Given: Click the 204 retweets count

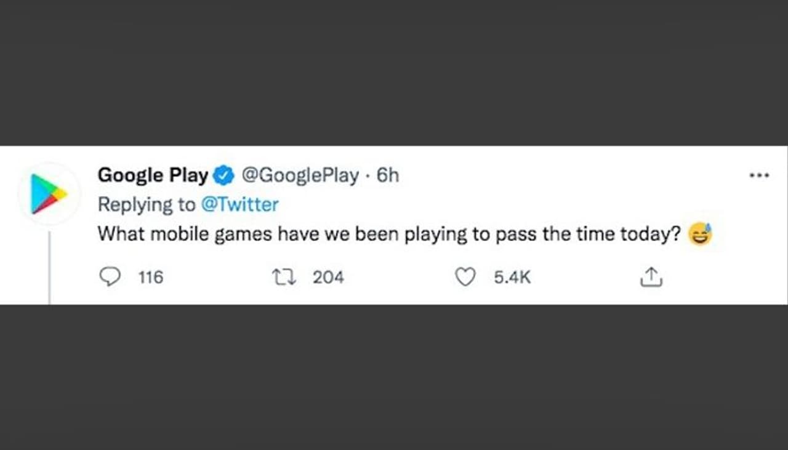Looking at the screenshot, I should [328, 278].
